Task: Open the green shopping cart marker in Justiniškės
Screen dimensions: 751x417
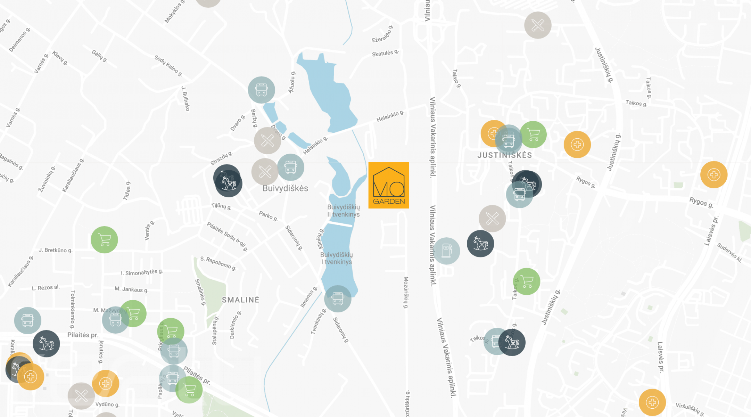Action: [x=533, y=134]
